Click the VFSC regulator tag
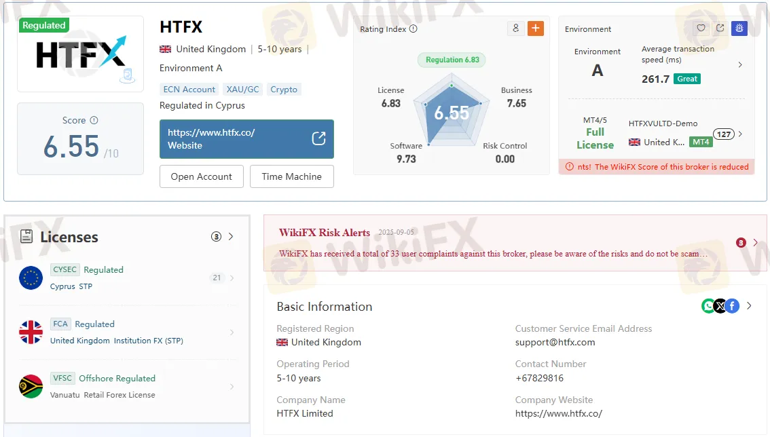The image size is (770, 437). [x=62, y=378]
